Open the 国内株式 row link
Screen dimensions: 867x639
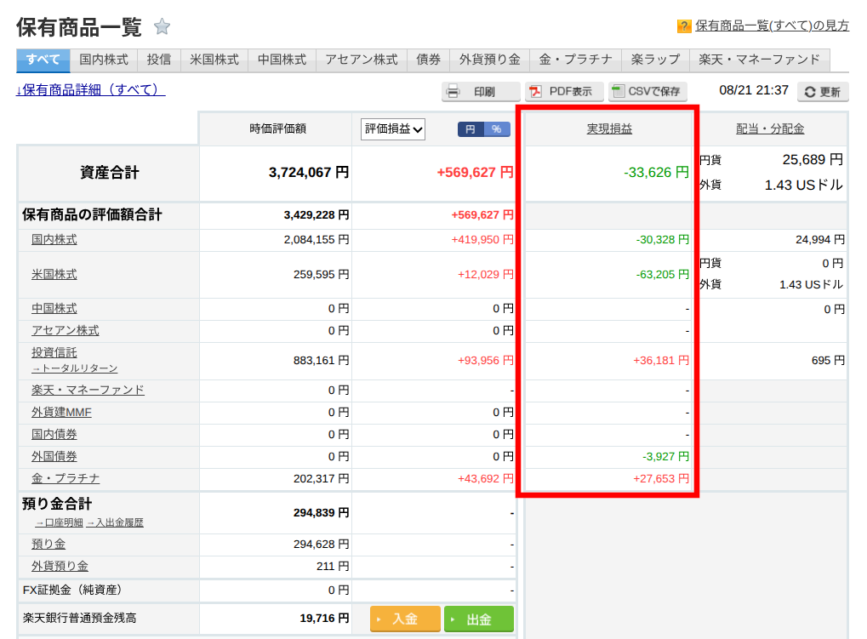click(x=54, y=239)
